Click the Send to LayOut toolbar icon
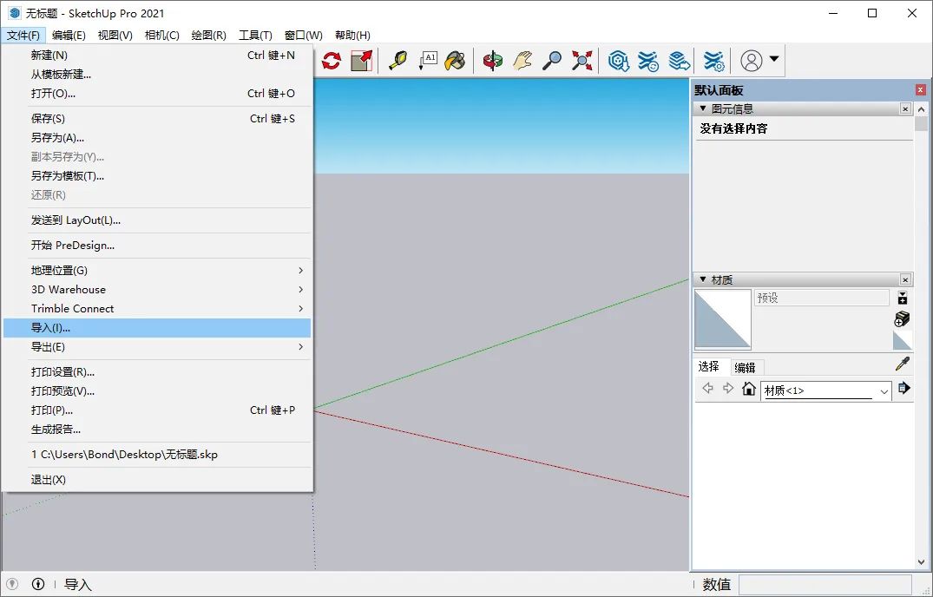This screenshot has width=933, height=597. click(679, 61)
